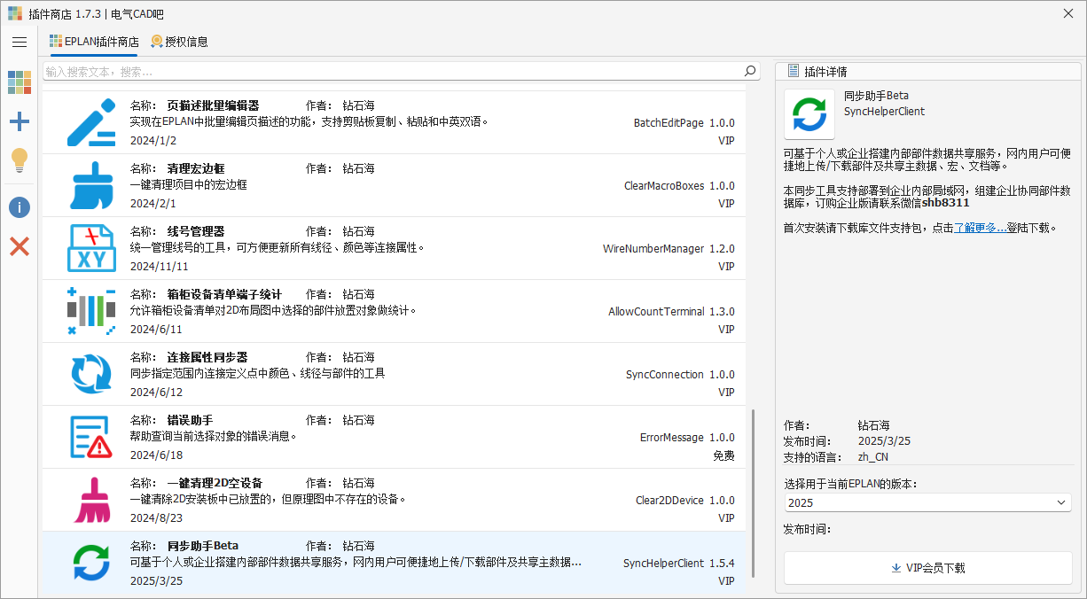The image size is (1087, 599).
Task: Click the 连接属性同步器 blue sync icon
Action: click(91, 374)
